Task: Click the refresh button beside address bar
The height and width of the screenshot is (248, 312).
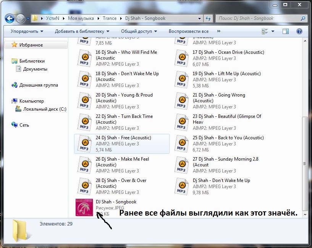Action: click(x=208, y=18)
